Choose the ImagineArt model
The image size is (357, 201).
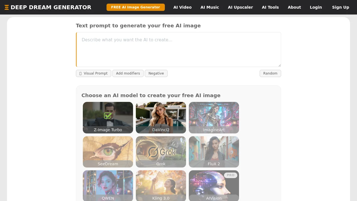pyautogui.click(x=214, y=118)
